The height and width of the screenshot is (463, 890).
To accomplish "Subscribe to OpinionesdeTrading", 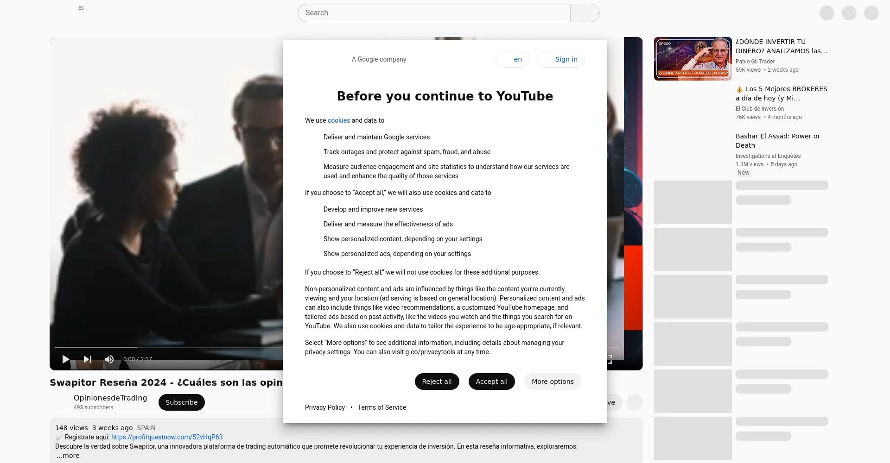I will click(x=182, y=402).
